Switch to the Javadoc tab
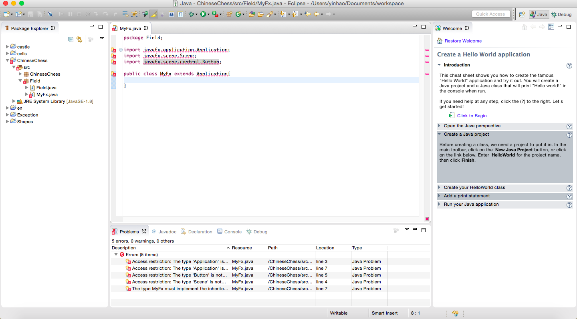 click(164, 232)
